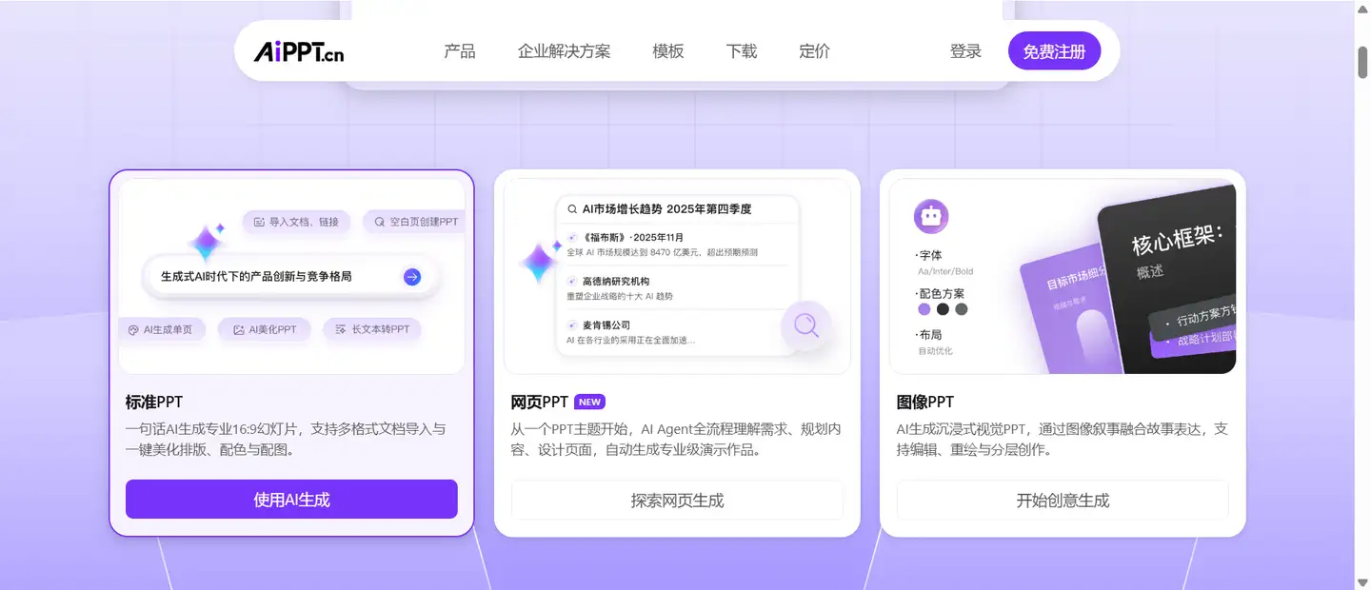Click the AI生成单页 chip
Viewport: 1371px width, 590px height.
(161, 329)
